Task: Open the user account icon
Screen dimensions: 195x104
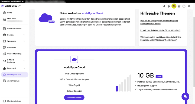Action: 189,6
